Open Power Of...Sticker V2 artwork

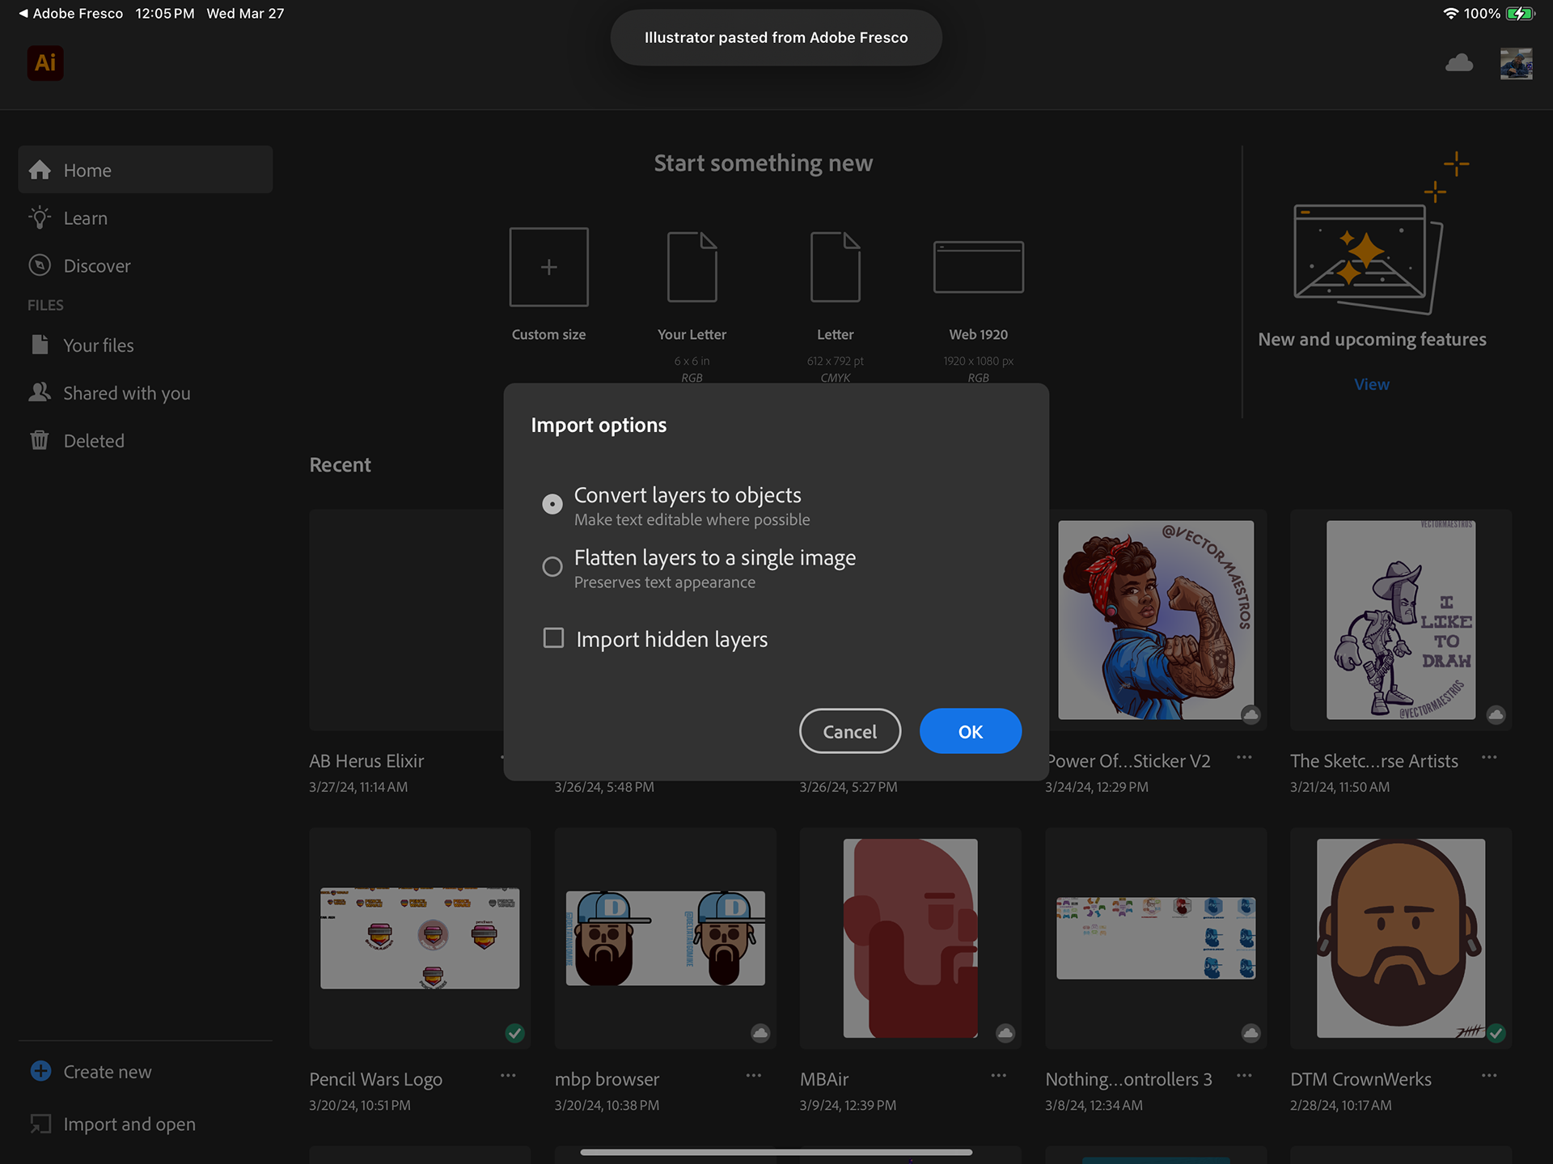click(x=1156, y=620)
